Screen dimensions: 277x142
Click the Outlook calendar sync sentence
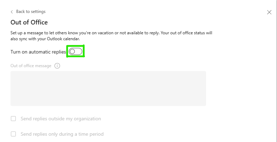tap(46, 39)
